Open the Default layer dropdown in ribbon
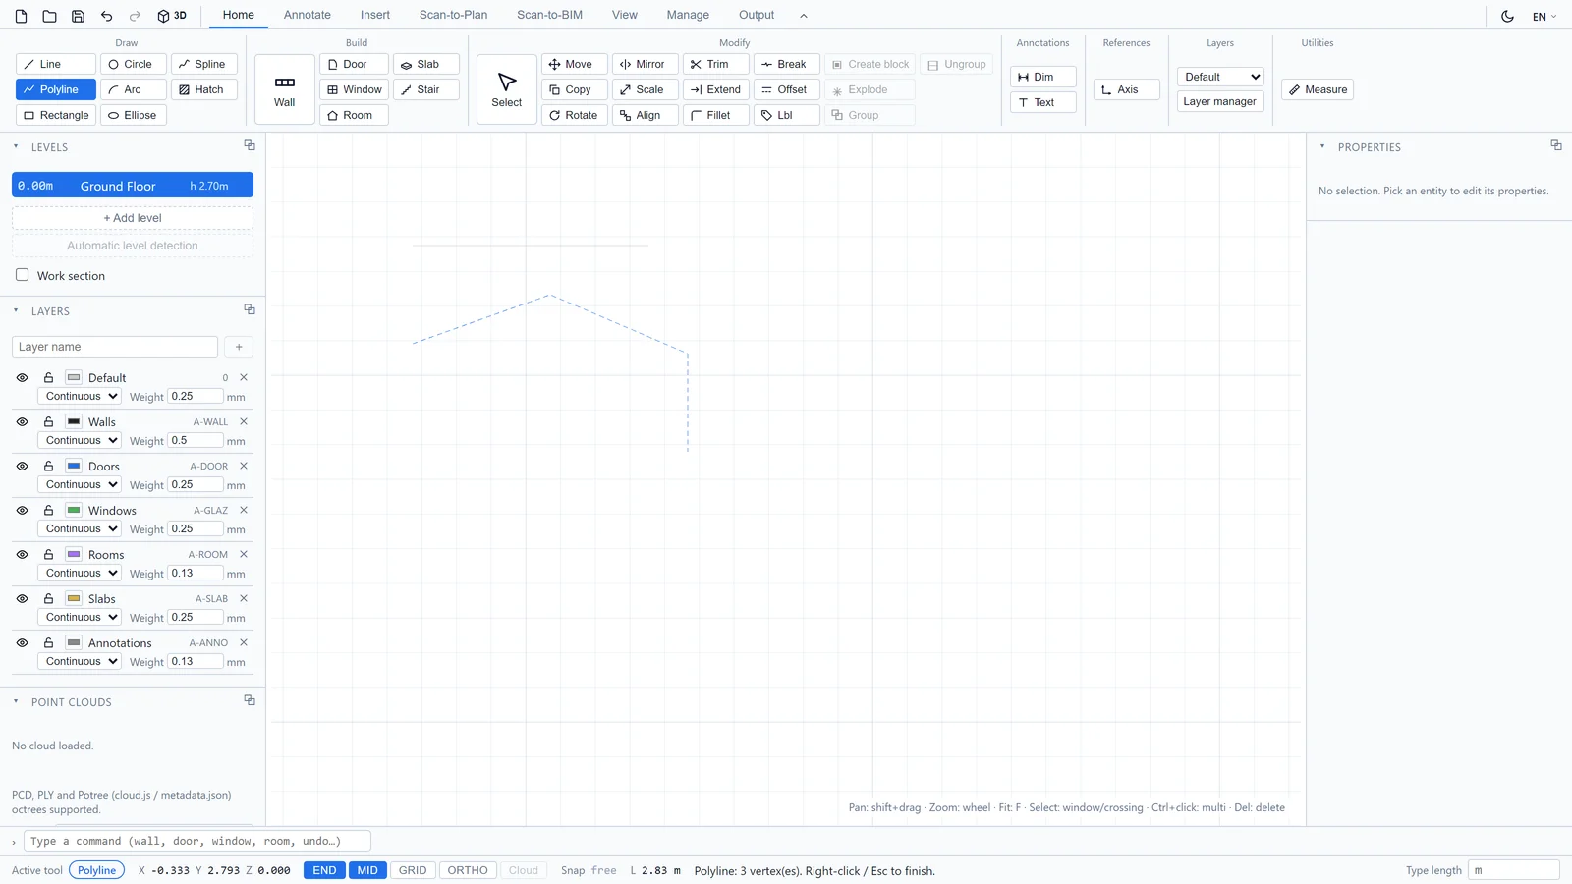The height and width of the screenshot is (884, 1572). pos(1220,77)
